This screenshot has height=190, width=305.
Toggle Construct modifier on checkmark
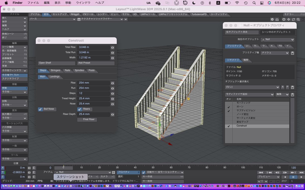[x=228, y=126]
